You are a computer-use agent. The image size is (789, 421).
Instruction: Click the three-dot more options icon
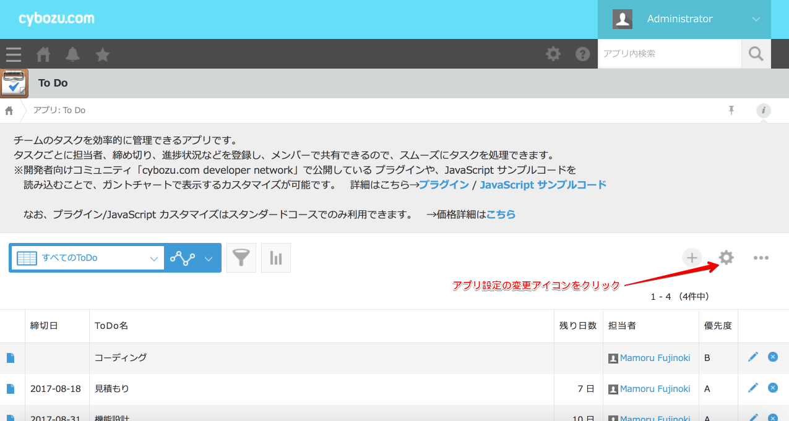click(761, 257)
